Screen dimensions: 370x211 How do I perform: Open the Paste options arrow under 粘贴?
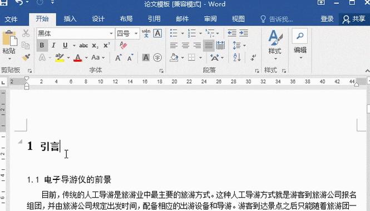click(9, 58)
